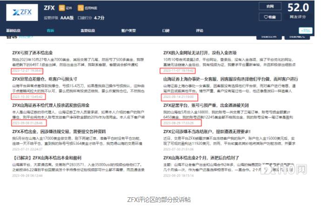Open the 【已解决】ZFX山海不给出本金和盈利 post
This screenshot has width=321, height=208.
pos(47,158)
